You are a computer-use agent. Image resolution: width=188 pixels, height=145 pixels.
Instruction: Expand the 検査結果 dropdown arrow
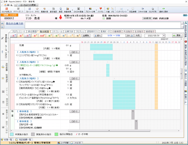coord(72,10)
